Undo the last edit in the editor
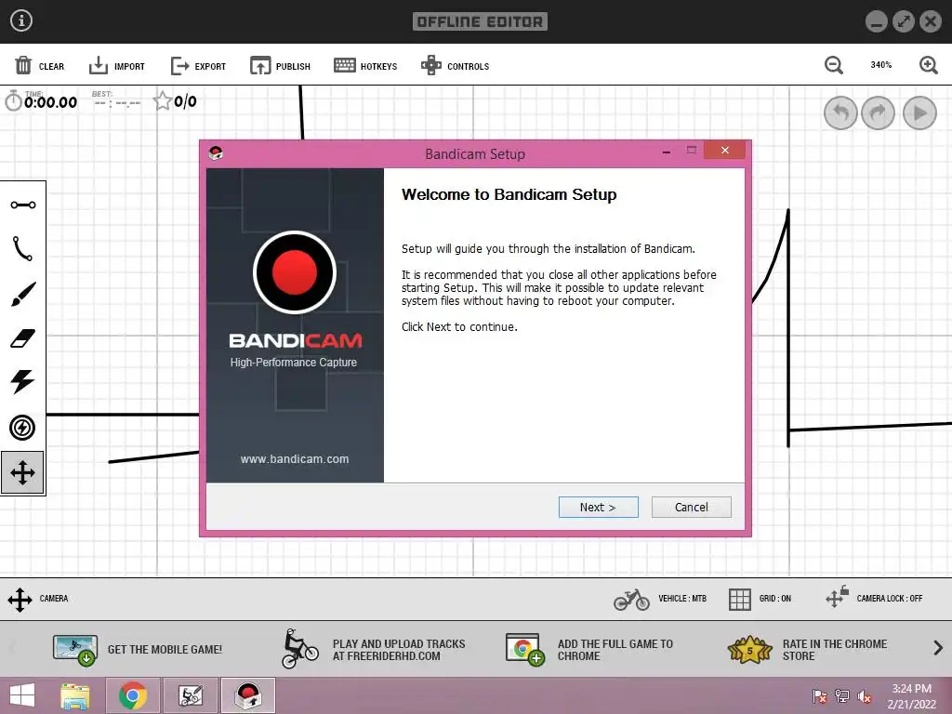952x714 pixels. tap(840, 112)
